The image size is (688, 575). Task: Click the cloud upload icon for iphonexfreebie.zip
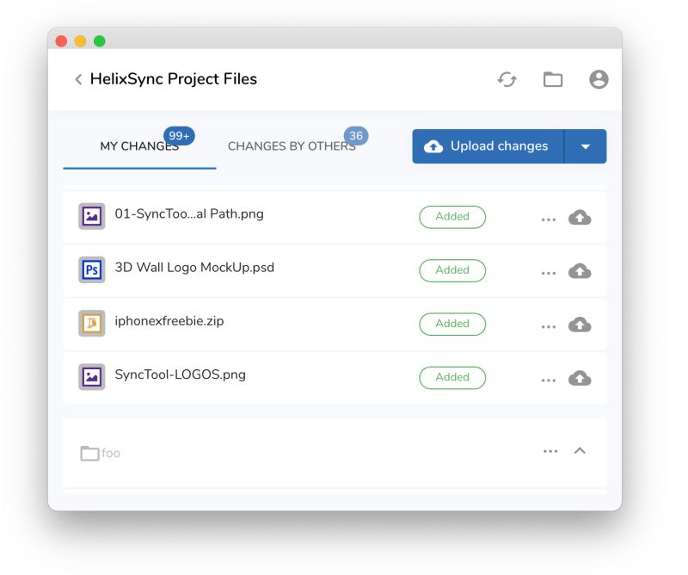pyautogui.click(x=580, y=323)
